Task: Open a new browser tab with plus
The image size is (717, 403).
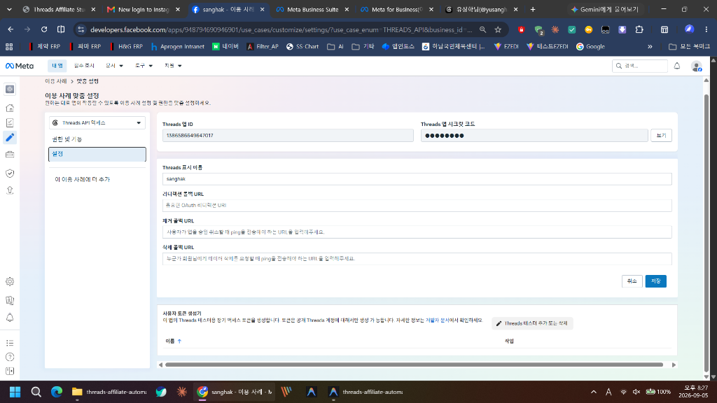Action: tap(533, 9)
